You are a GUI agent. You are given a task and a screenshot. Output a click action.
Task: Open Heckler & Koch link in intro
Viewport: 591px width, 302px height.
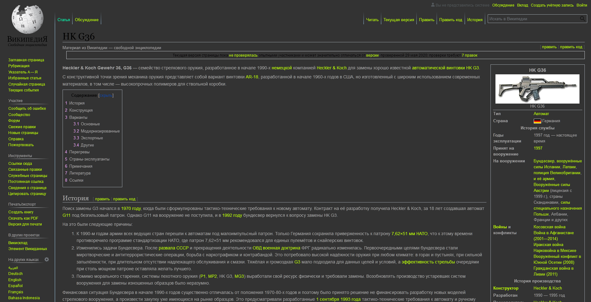pyautogui.click(x=331, y=68)
